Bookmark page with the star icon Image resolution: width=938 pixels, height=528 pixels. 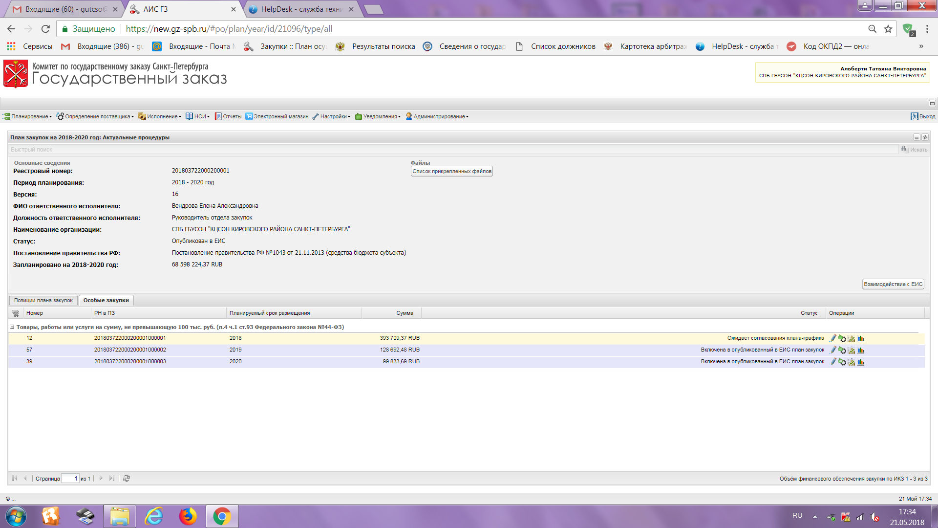coord(888,29)
